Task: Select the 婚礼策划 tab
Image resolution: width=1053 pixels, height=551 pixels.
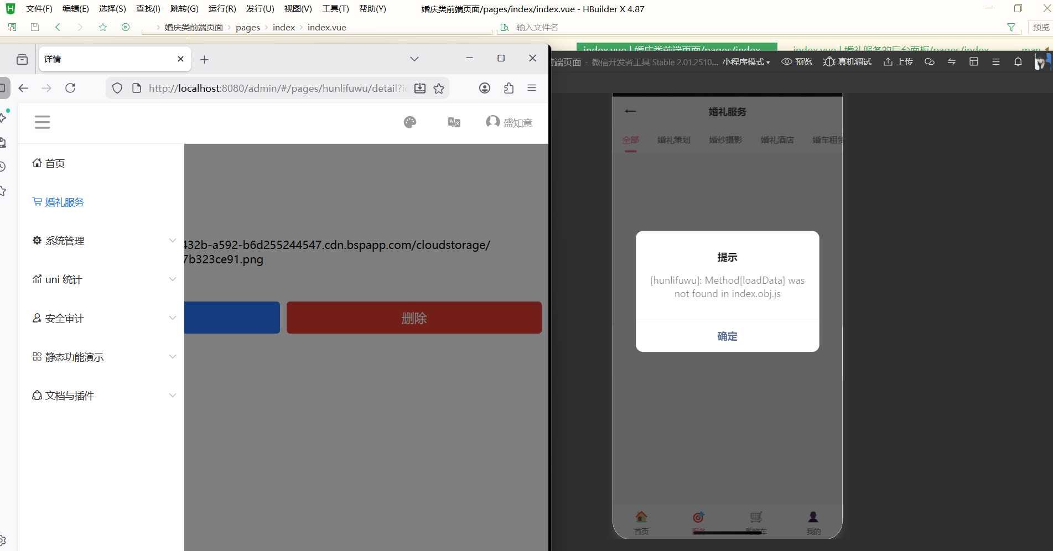Action: point(673,140)
